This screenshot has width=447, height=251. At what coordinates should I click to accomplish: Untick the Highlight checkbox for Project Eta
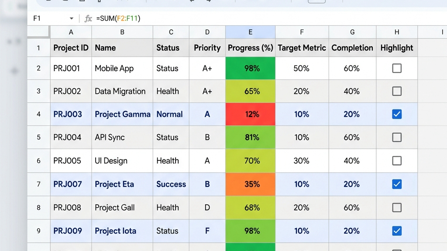(x=397, y=184)
